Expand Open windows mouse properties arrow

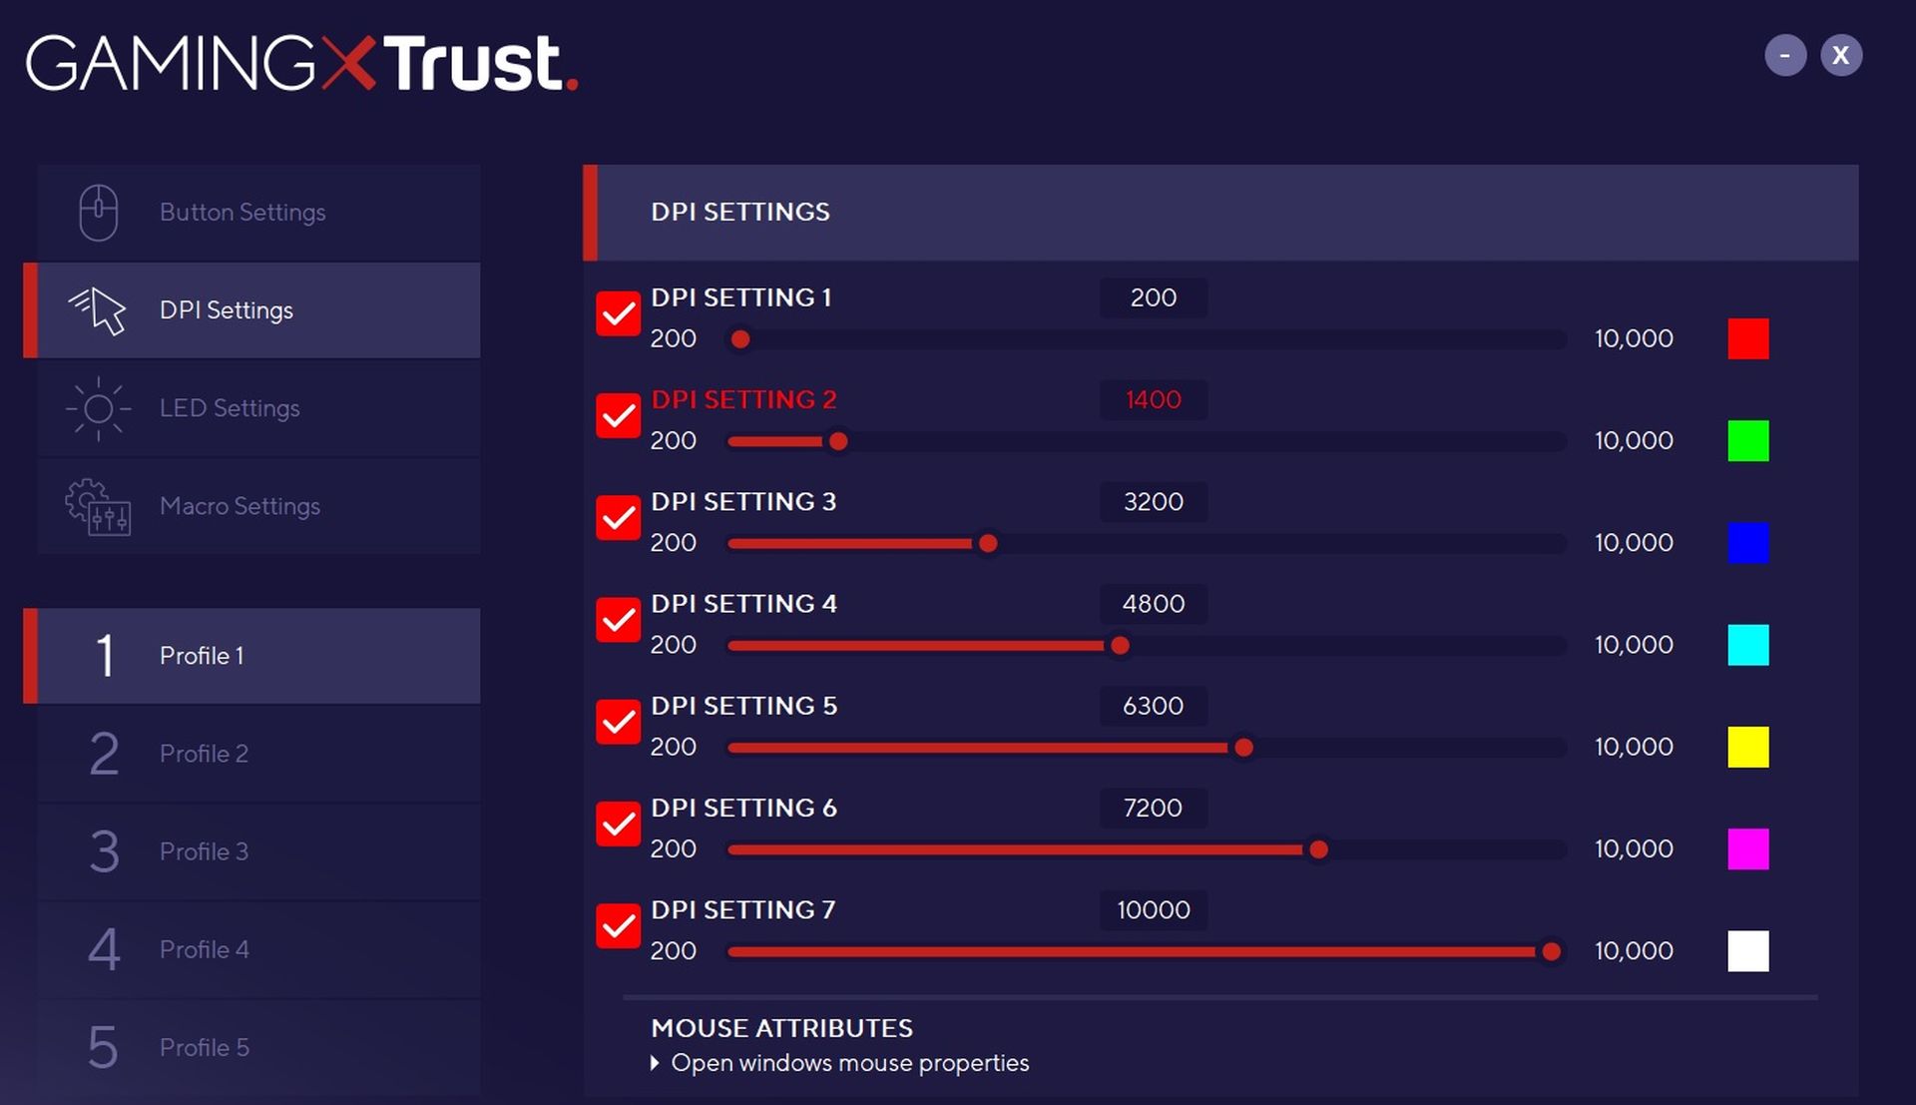tap(656, 1063)
